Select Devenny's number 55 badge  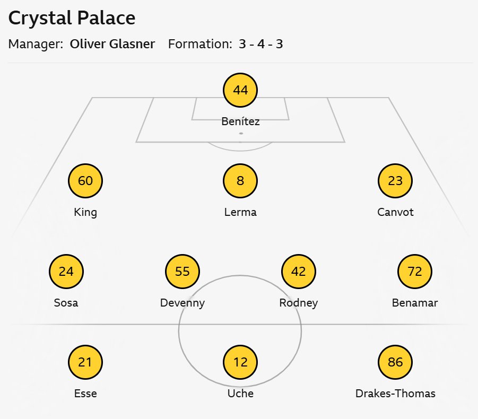[182, 272]
